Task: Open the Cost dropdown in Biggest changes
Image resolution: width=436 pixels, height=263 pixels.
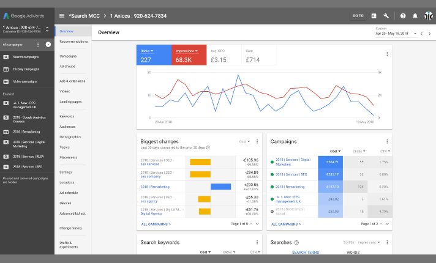Action: 245,141
